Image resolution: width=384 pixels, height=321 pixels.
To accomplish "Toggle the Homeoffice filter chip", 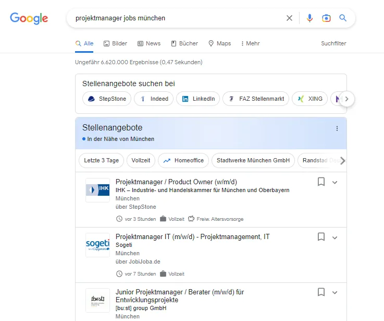I will coord(183,160).
